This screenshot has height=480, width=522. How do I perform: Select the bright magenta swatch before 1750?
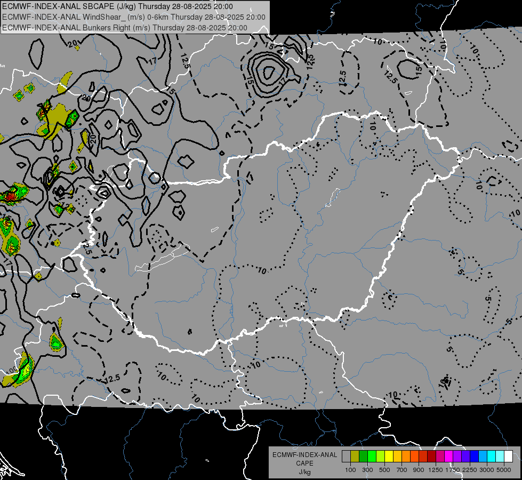(x=449, y=456)
